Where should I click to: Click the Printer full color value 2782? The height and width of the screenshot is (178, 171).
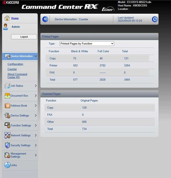(102, 65)
